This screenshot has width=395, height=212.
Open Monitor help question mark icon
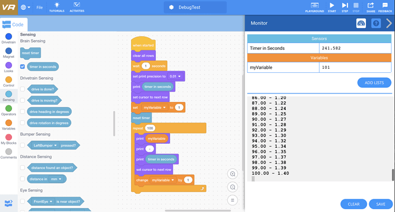tap(376, 23)
